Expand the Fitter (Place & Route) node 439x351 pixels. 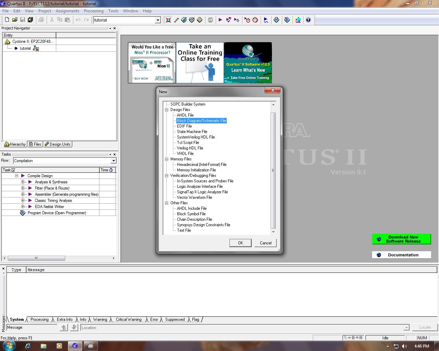click(22, 188)
